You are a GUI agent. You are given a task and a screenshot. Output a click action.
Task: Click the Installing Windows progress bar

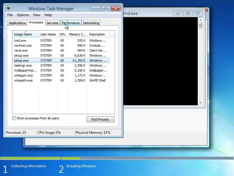(x=148, y=158)
